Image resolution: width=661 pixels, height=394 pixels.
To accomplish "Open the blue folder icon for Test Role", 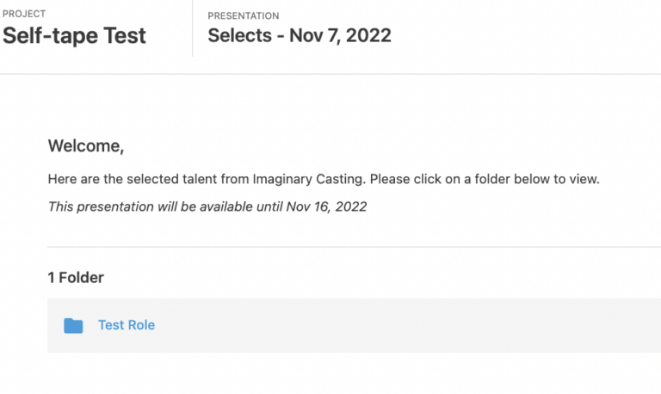I will [x=73, y=325].
